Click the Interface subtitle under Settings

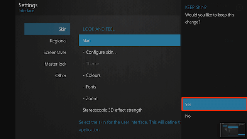26,11
